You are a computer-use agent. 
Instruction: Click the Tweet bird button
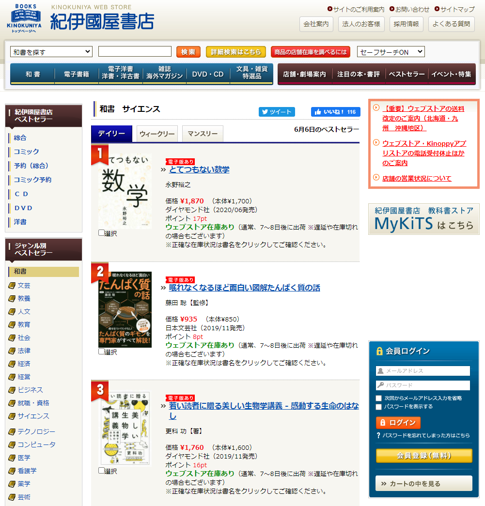pyautogui.click(x=277, y=112)
